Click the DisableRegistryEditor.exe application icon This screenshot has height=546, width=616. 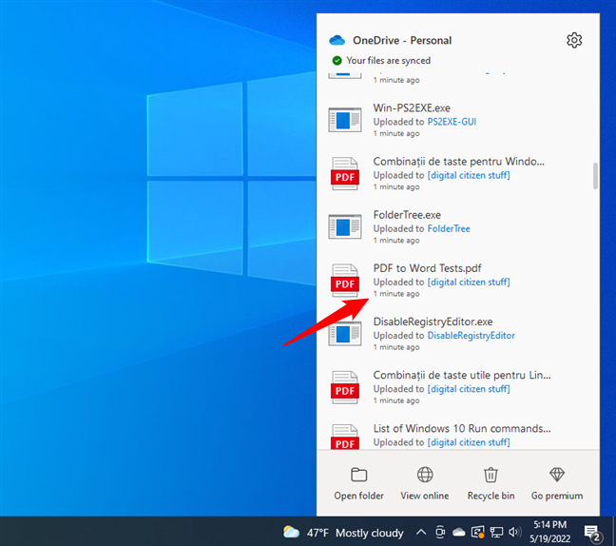(x=345, y=333)
